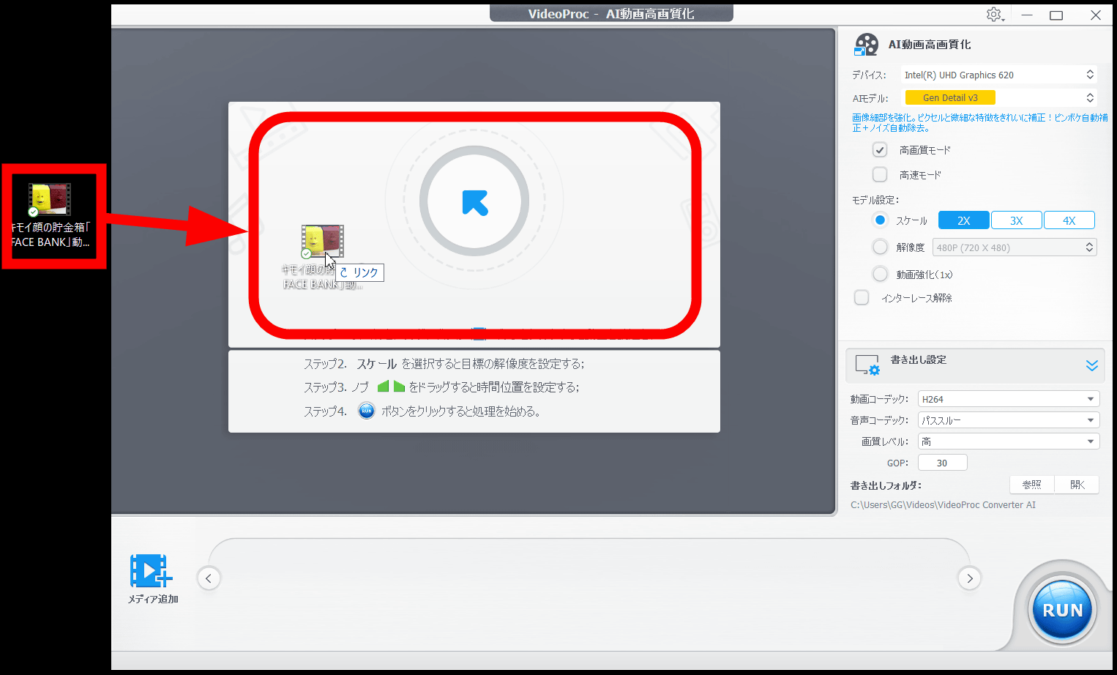Show next media with right arrow

point(970,578)
